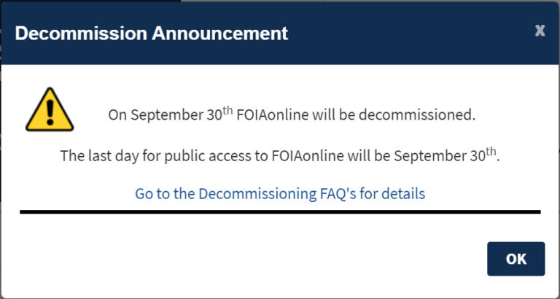Click the word Announcement in the header
This screenshot has width=560, height=299.
[220, 34]
